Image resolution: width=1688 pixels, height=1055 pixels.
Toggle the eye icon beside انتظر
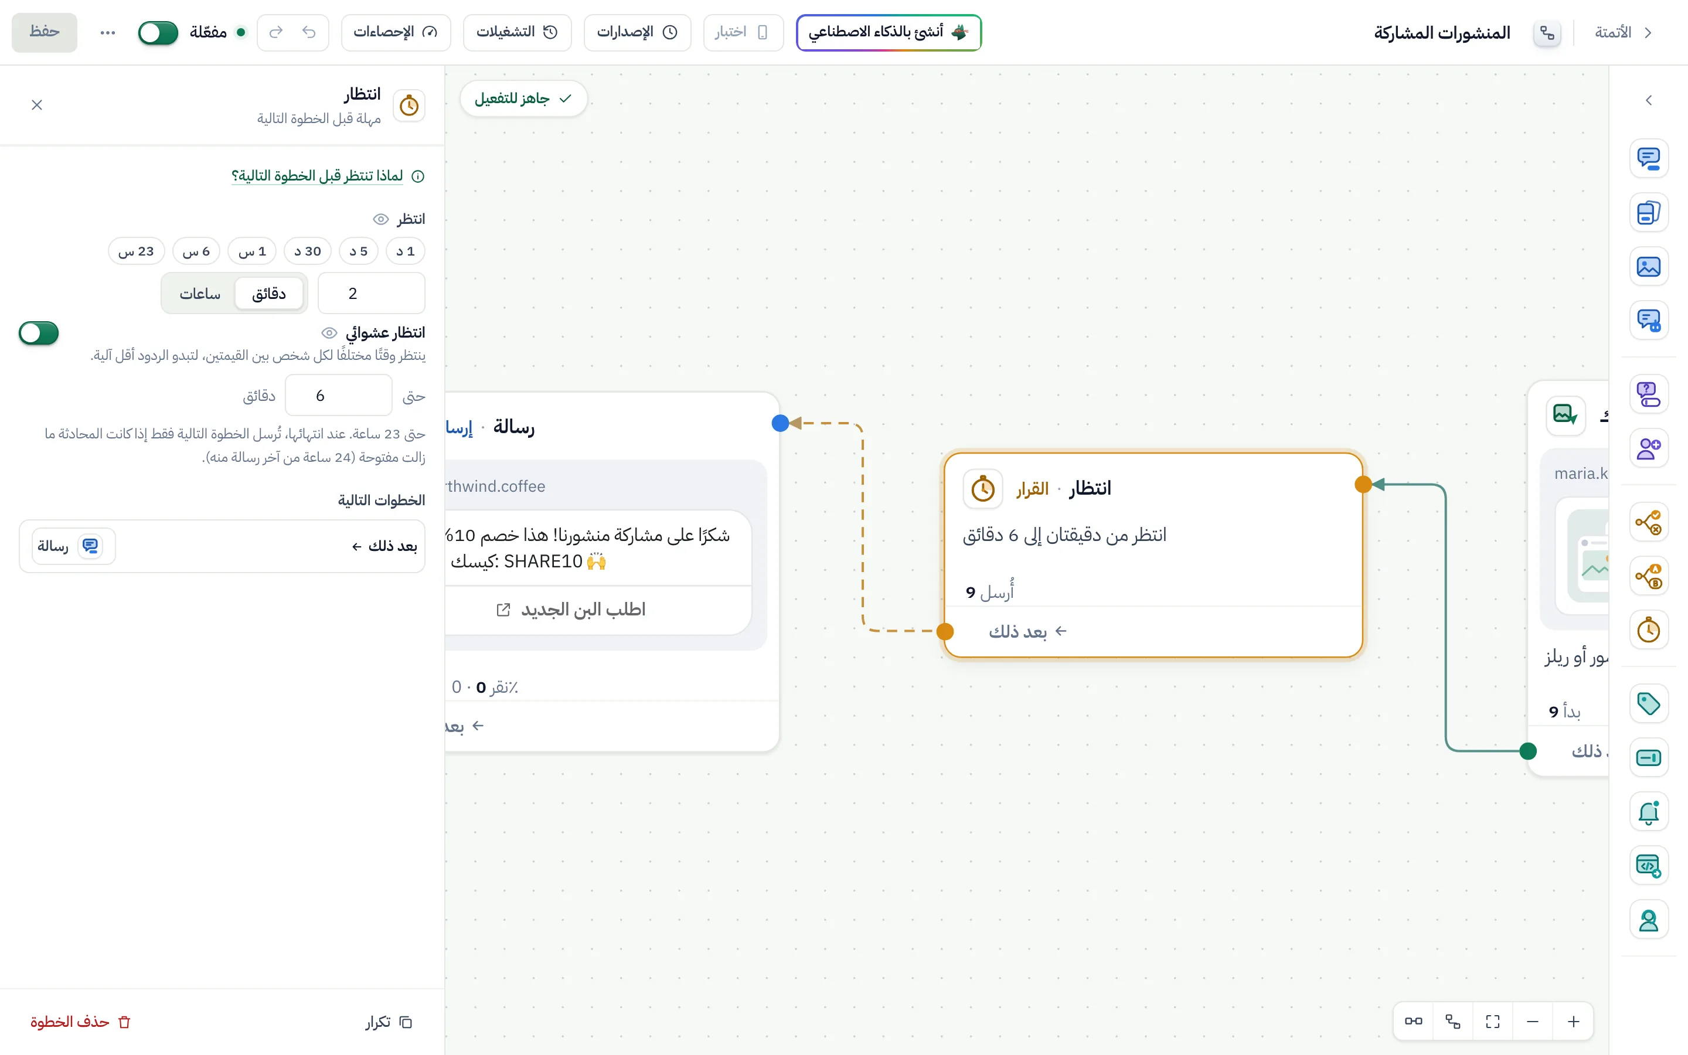click(x=381, y=219)
